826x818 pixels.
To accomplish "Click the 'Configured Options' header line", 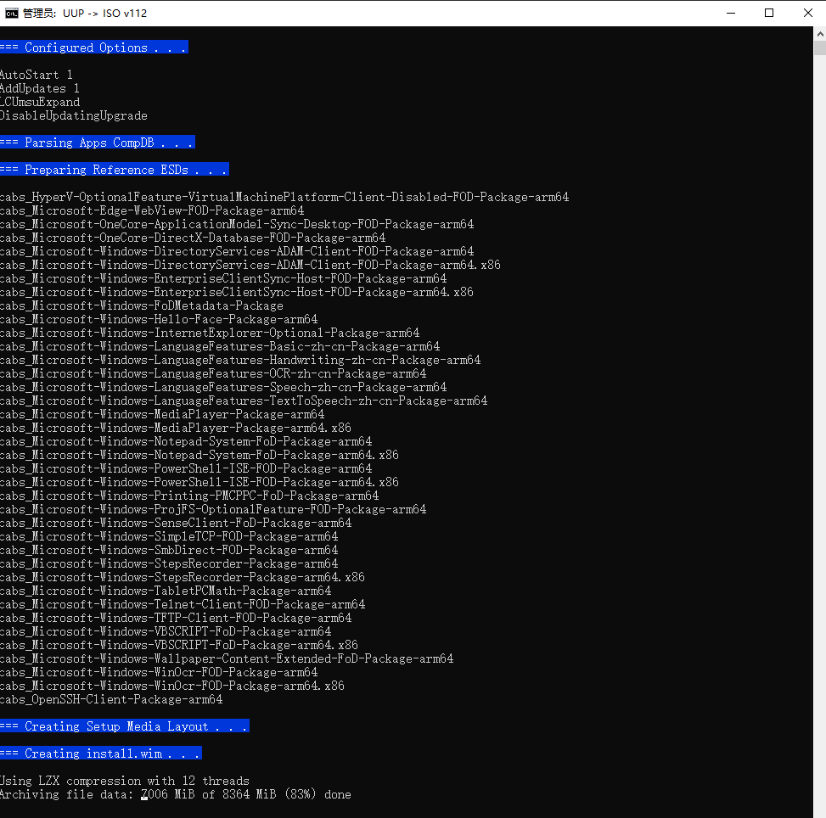I will [x=93, y=48].
